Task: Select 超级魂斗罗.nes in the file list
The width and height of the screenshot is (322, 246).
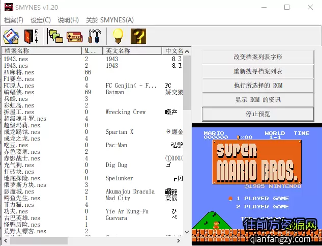Action: 25,119
